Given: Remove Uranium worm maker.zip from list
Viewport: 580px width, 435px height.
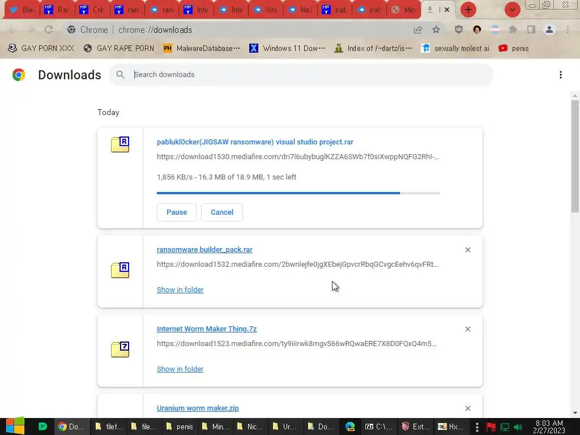Looking at the screenshot, I should point(467,408).
